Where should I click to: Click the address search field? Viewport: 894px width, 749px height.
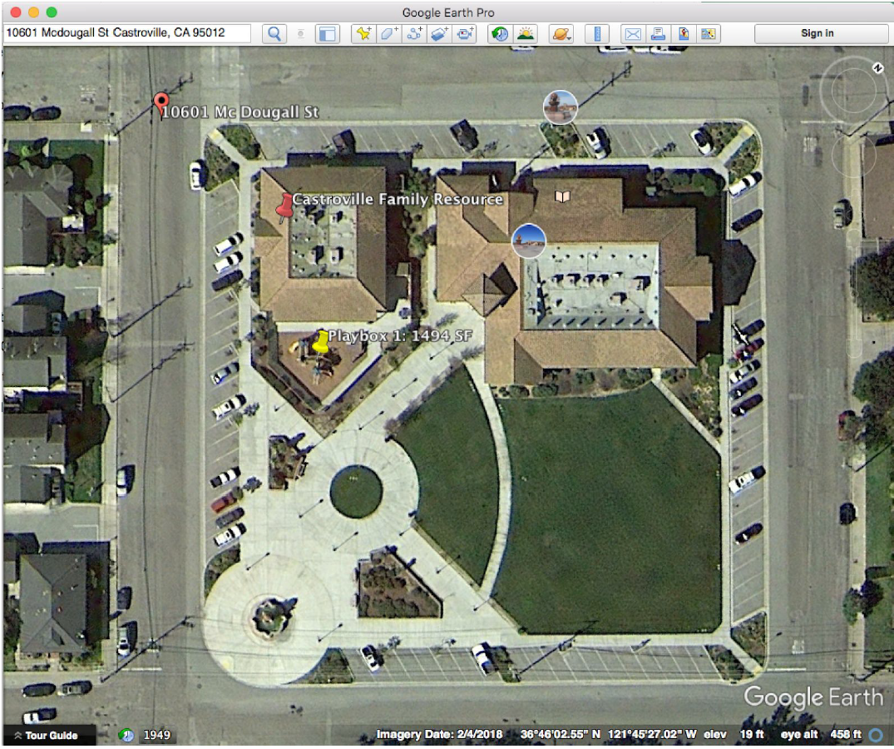coord(127,33)
